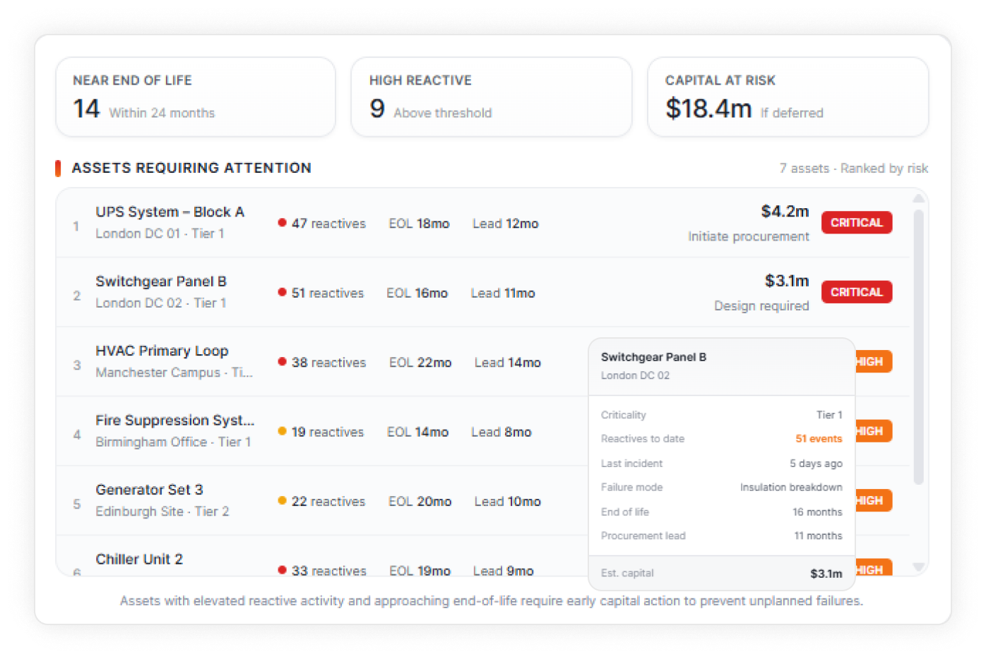
Task: Click red dot next to 51 reactives
Action: click(x=282, y=292)
